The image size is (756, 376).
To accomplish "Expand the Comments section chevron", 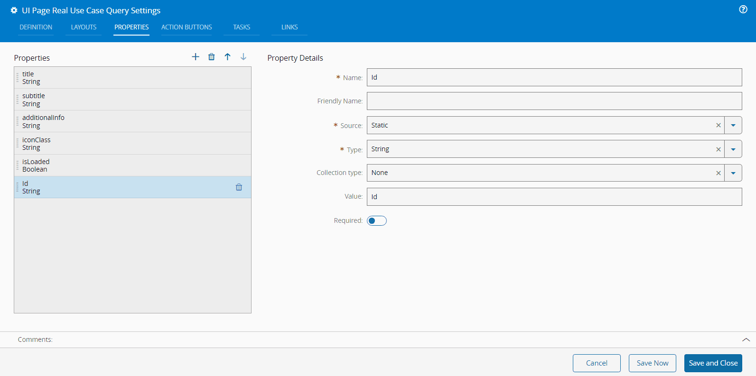I will 746,340.
